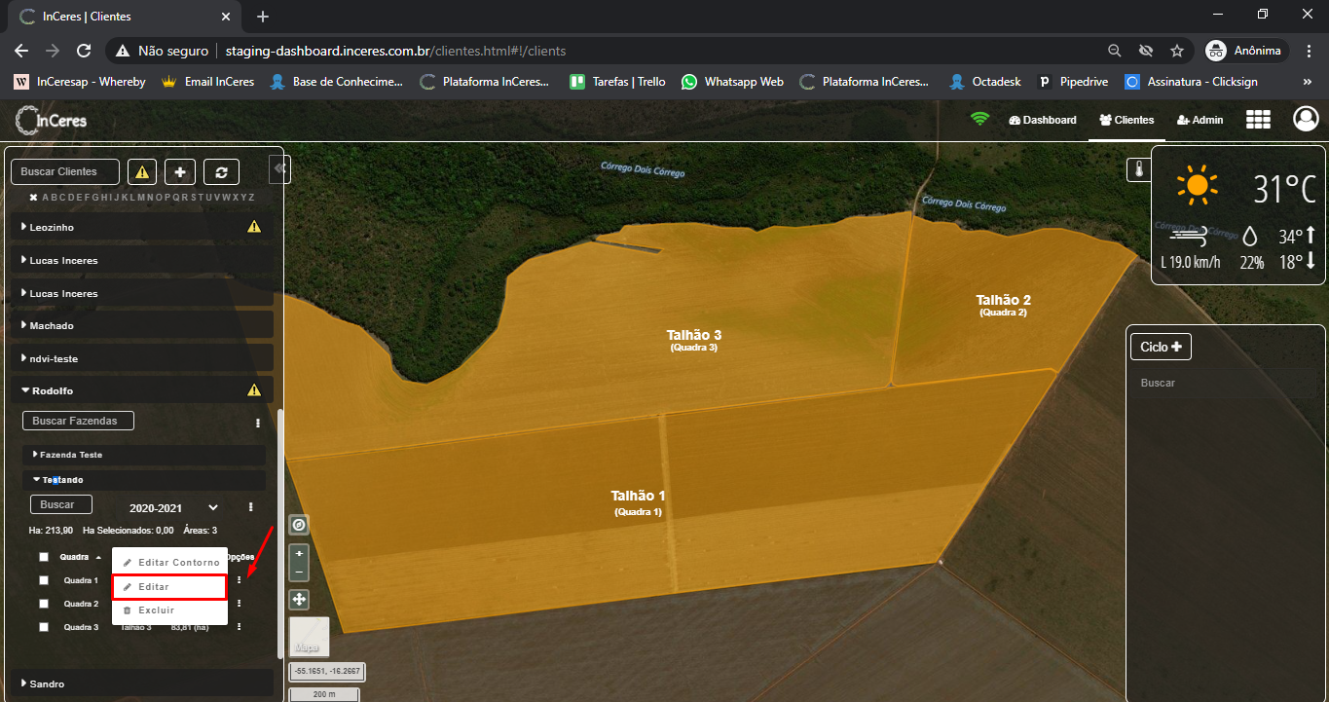Click warning icon on Rodolfo row
The width and height of the screenshot is (1329, 702).
[x=254, y=390]
